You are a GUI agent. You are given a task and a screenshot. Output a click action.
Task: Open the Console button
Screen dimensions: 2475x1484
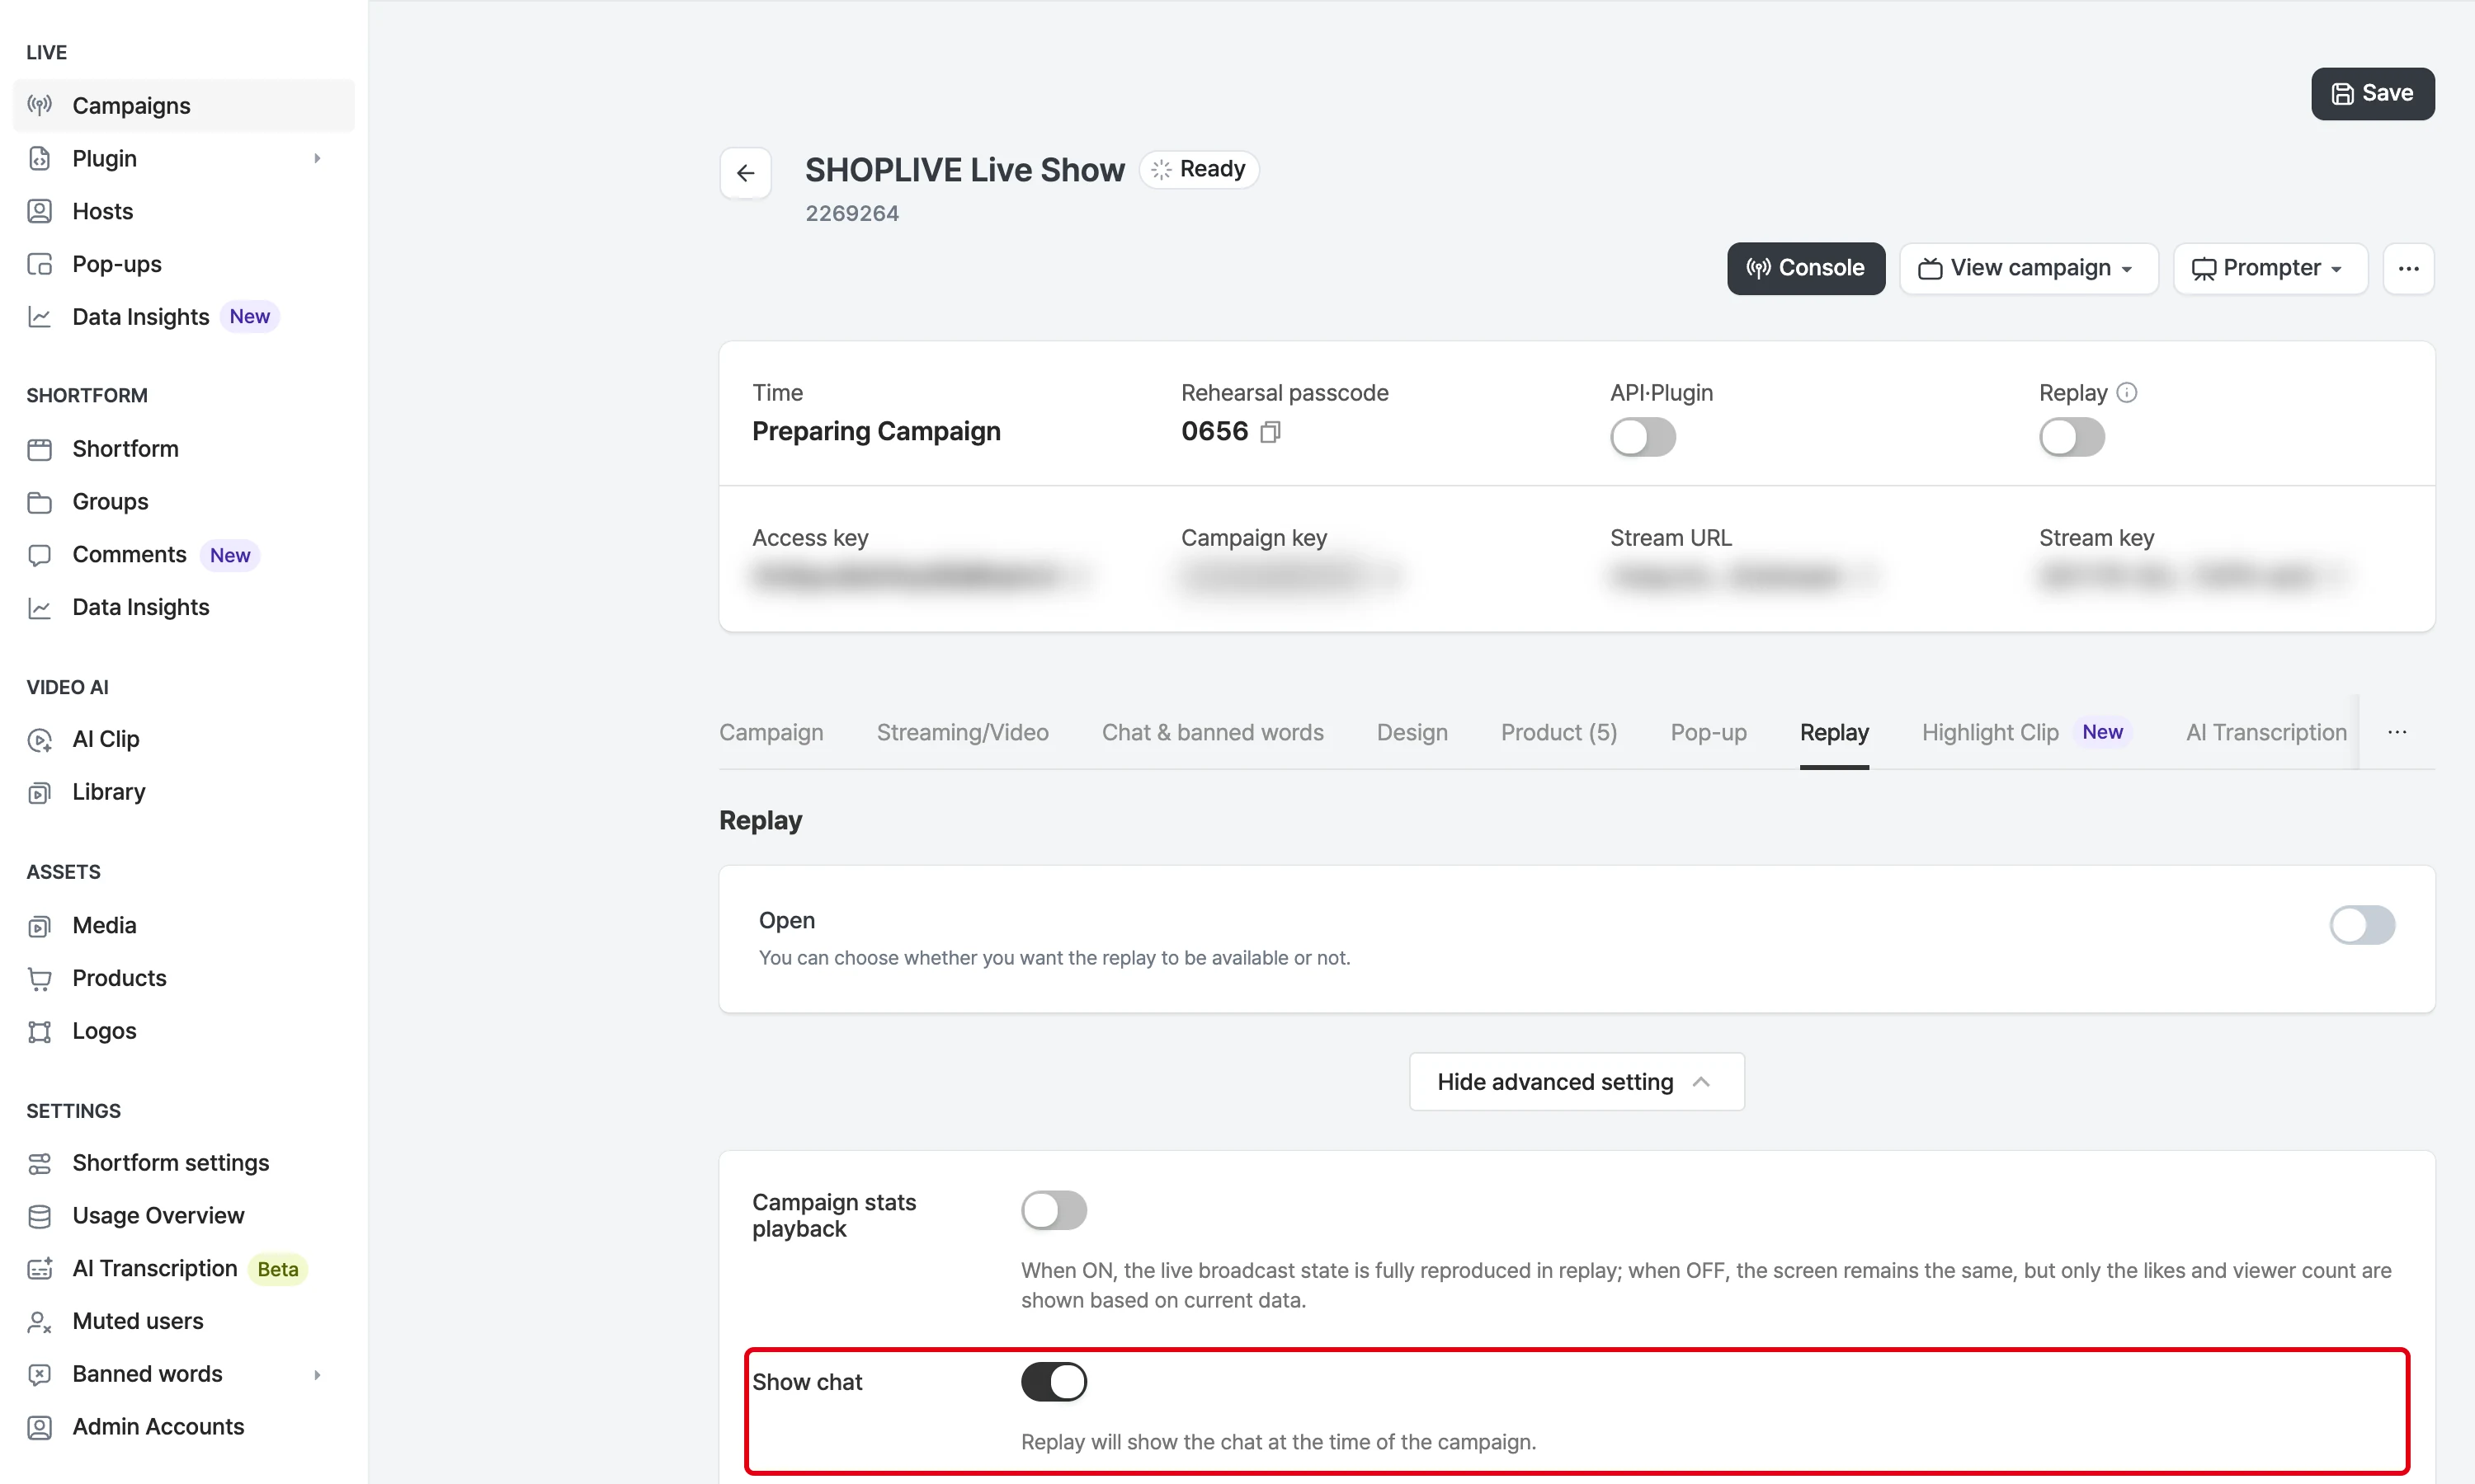[x=1806, y=268]
